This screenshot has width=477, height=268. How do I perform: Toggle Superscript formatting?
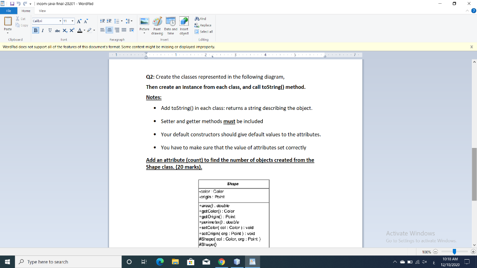(x=72, y=30)
